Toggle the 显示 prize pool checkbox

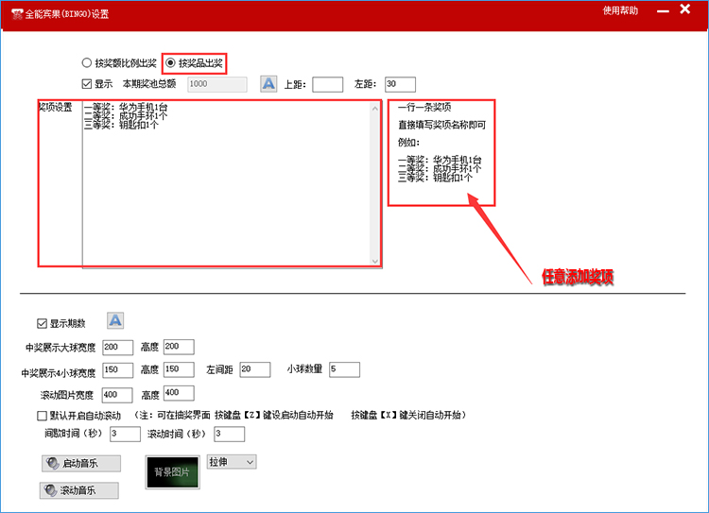(87, 84)
